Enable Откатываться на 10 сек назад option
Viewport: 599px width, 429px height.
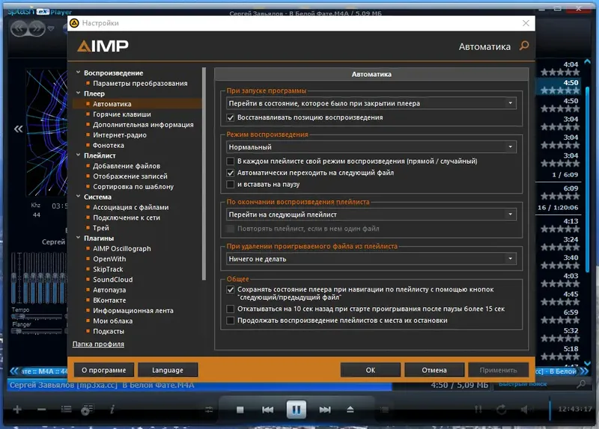click(x=231, y=309)
